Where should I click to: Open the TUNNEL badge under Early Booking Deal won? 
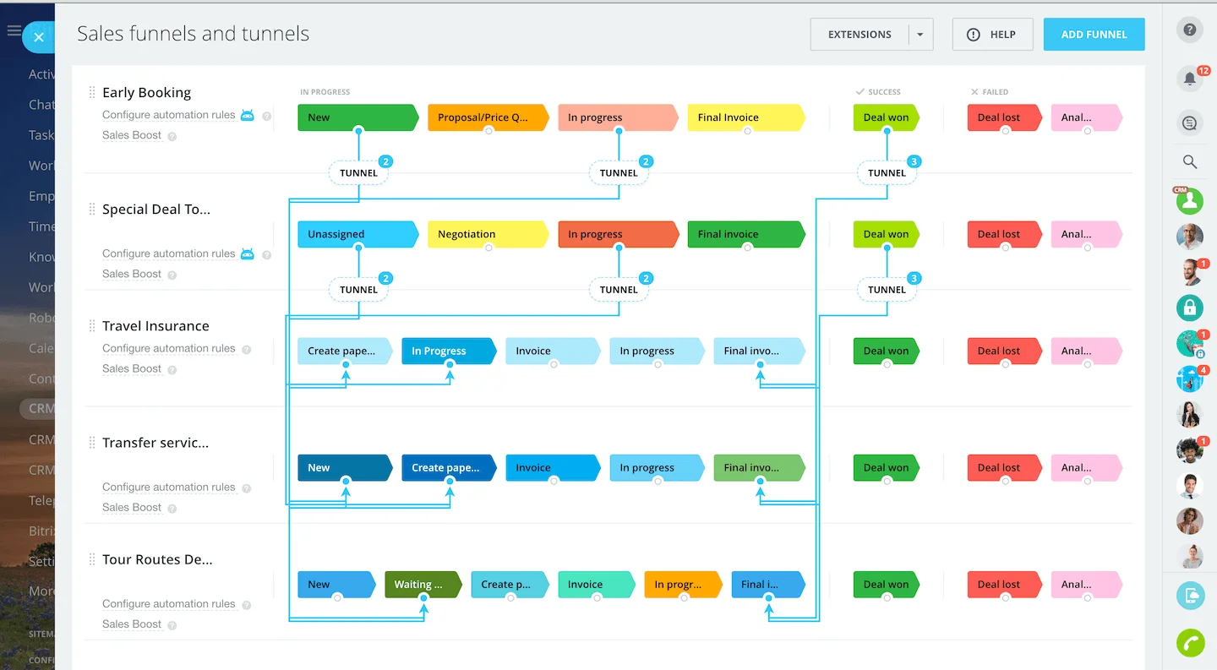pyautogui.click(x=887, y=173)
